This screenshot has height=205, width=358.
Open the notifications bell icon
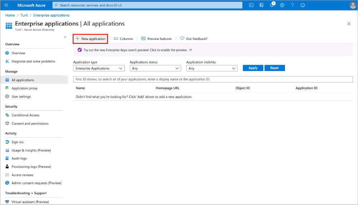[272, 5]
